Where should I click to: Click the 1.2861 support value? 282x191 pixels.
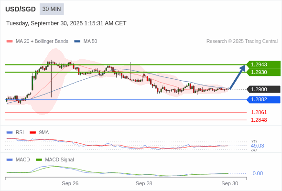coord(259,113)
